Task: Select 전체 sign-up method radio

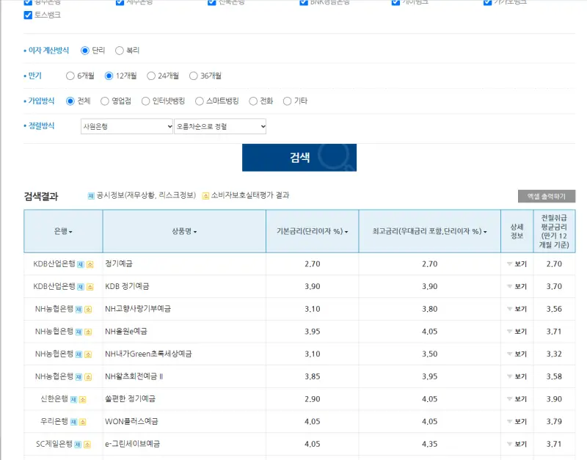Action: [x=70, y=101]
